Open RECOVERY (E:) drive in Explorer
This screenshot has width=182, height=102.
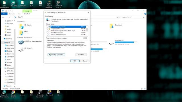(123, 42)
